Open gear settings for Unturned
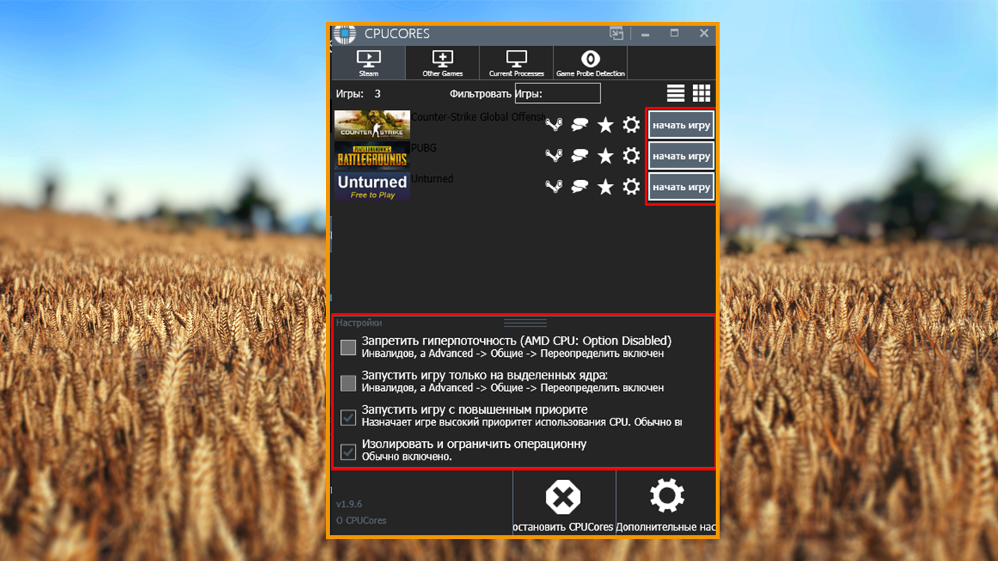Image resolution: width=998 pixels, height=561 pixels. click(631, 187)
